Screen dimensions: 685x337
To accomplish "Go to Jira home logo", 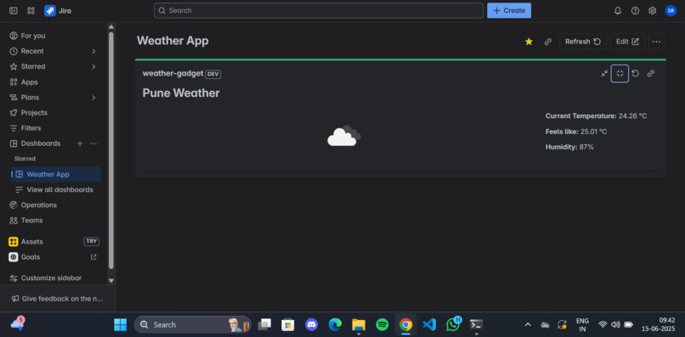I will pyautogui.click(x=58, y=10).
